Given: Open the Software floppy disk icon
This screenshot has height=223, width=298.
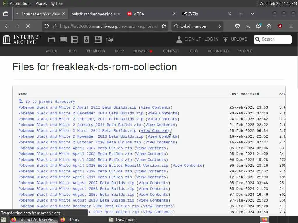Looking at the screenshot, I should [x=98, y=39].
